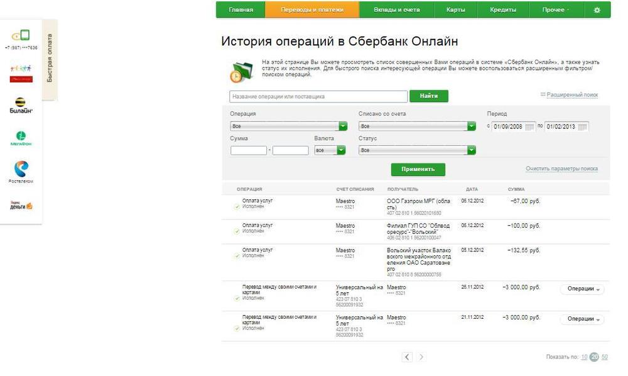
Task: Open the Rostelecom payment icon
Action: pos(21,171)
